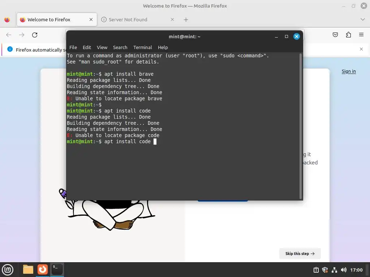This screenshot has width=370, height=277.
Task: Open the Linux Mint start menu
Action: [x=8, y=269]
